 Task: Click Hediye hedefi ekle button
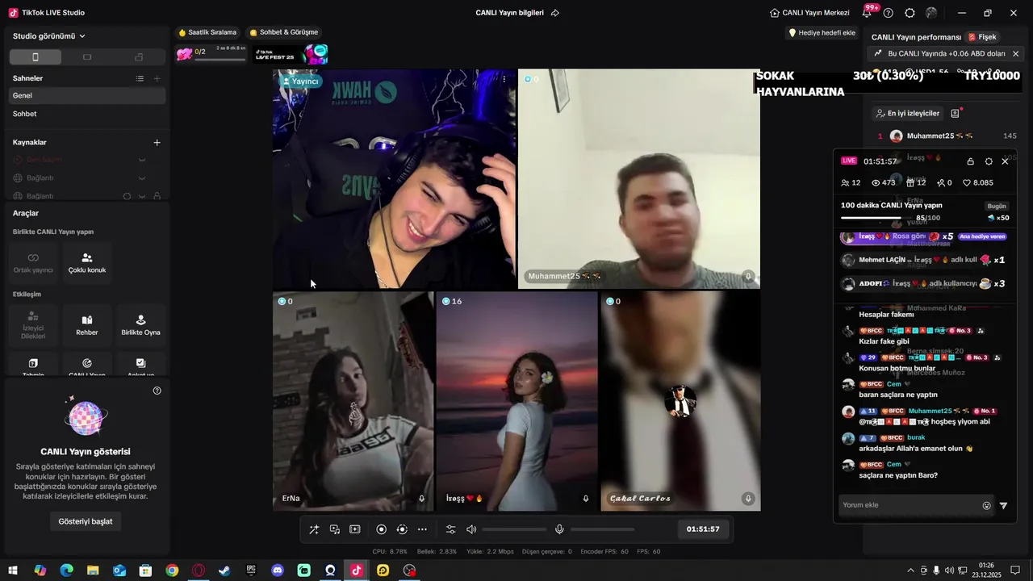(x=822, y=33)
